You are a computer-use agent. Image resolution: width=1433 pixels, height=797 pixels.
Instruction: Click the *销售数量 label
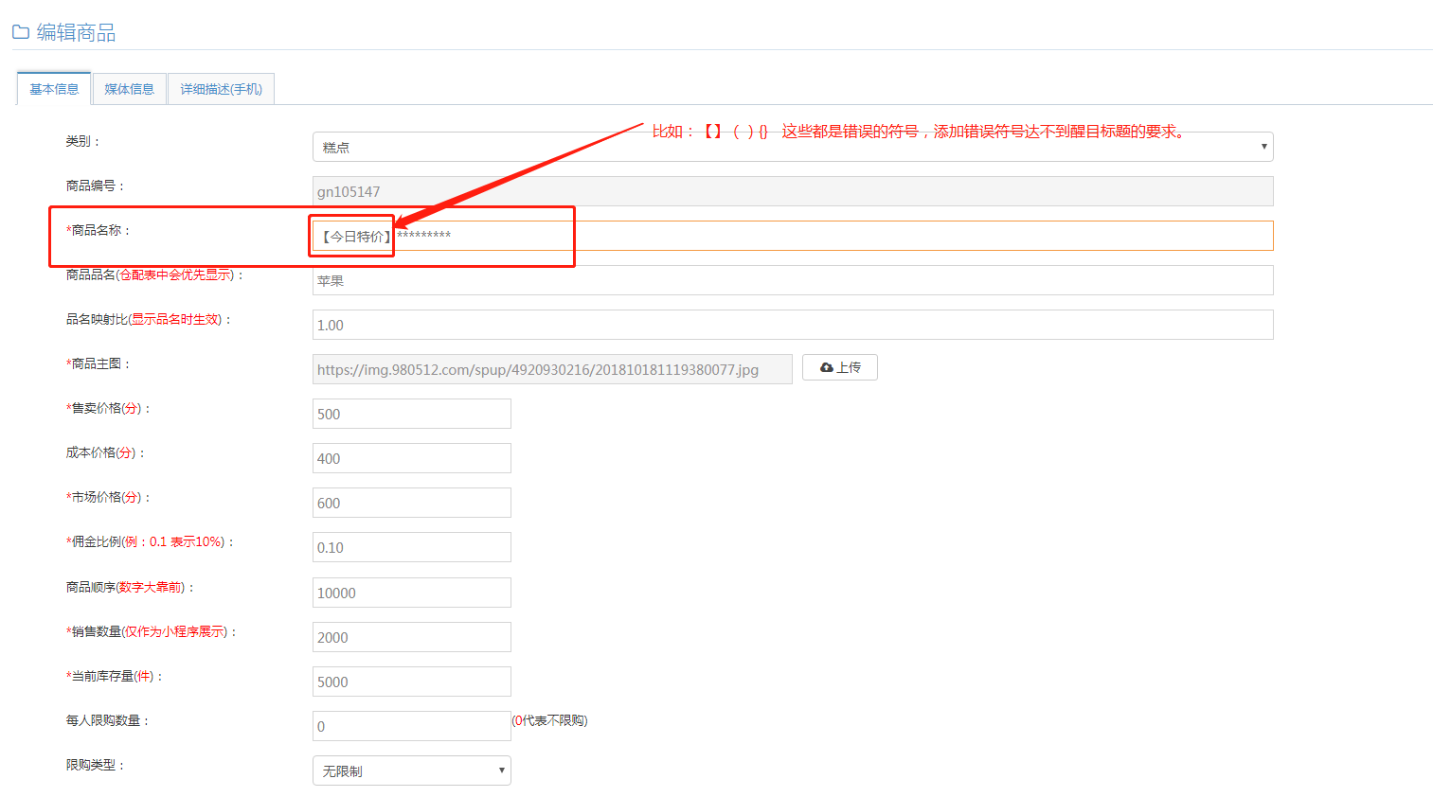[x=151, y=631]
